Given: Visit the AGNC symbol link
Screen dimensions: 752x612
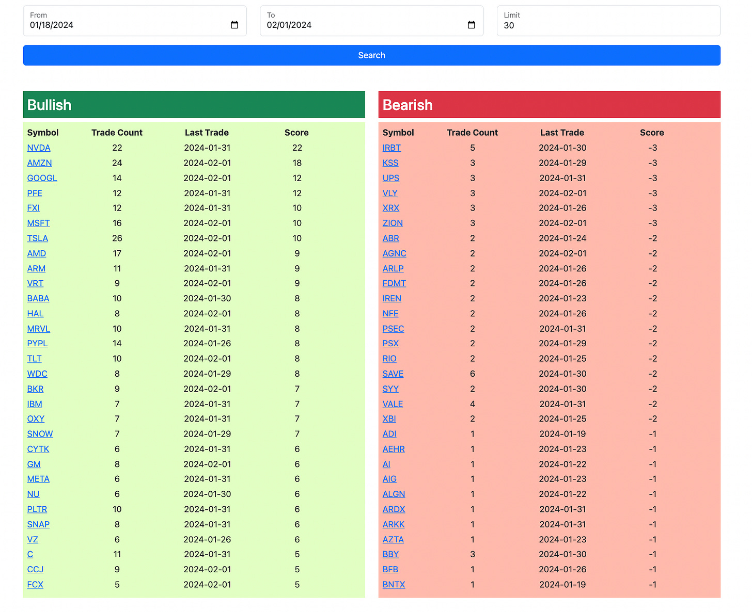Looking at the screenshot, I should [x=395, y=253].
